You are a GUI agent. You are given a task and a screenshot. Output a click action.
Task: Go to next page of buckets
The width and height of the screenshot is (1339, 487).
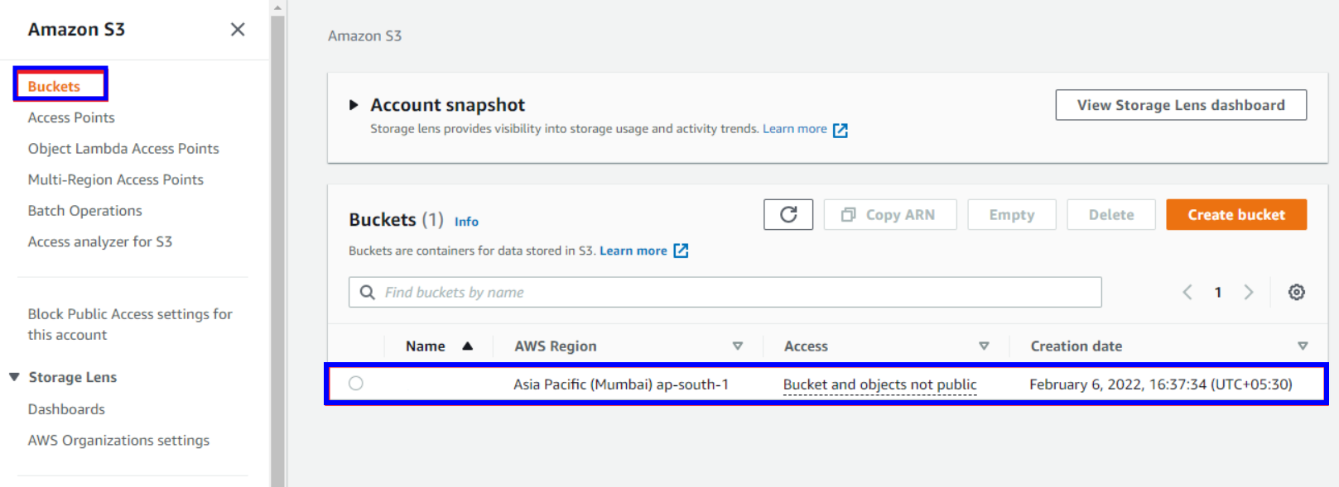point(1249,292)
